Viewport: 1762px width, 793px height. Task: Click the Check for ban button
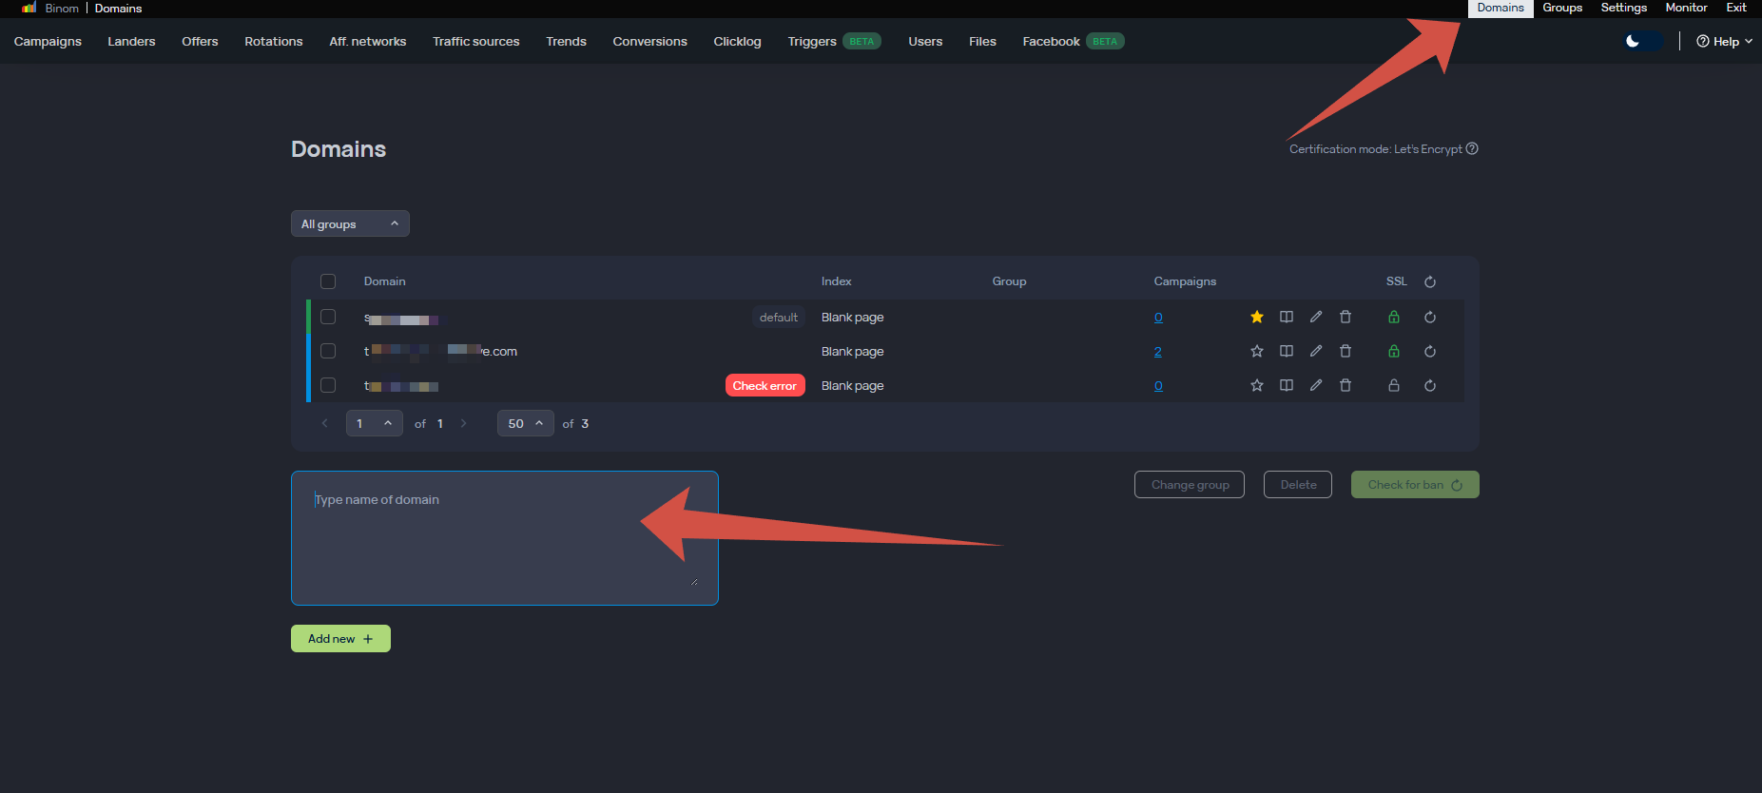point(1415,484)
